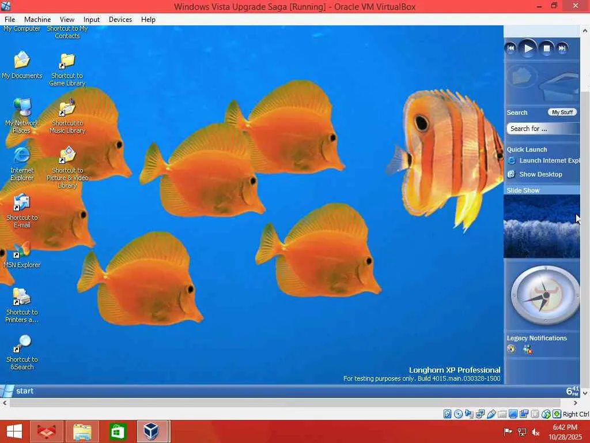Click the VirtualBox virtualization features icon
Screen dimensions: 590x443
(535, 414)
